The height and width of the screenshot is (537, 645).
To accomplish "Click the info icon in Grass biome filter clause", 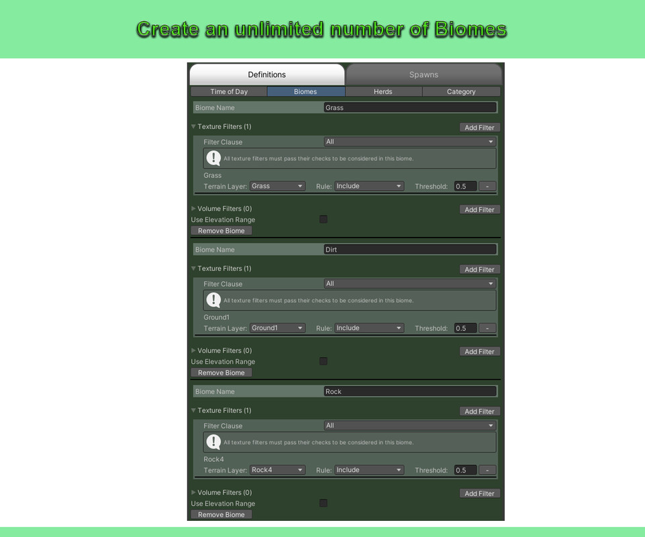I will pyautogui.click(x=213, y=158).
